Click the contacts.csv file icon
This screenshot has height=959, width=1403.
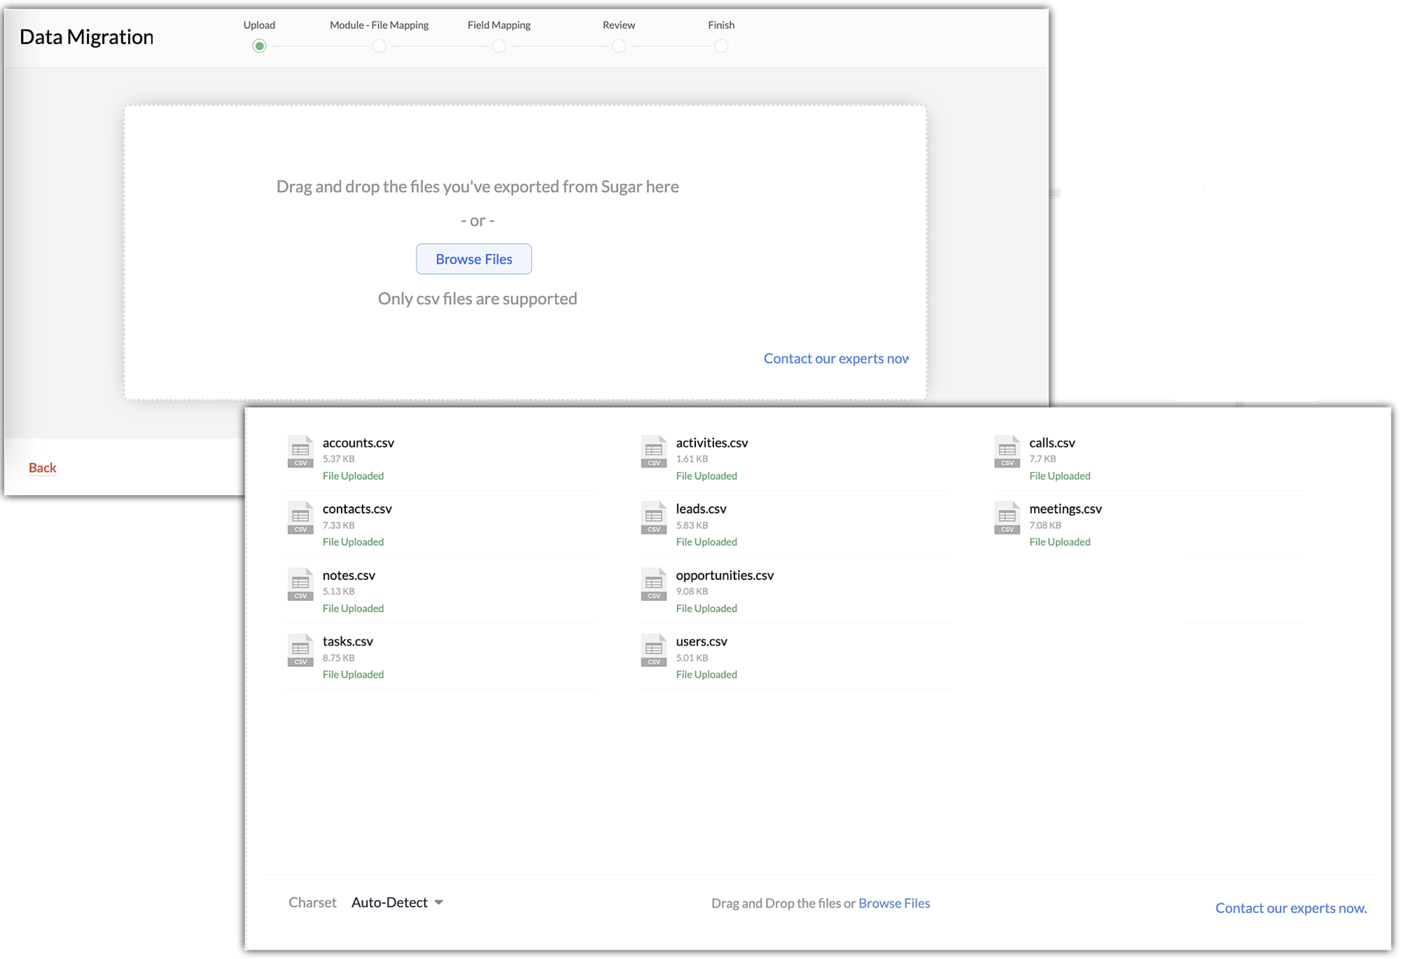point(300,518)
